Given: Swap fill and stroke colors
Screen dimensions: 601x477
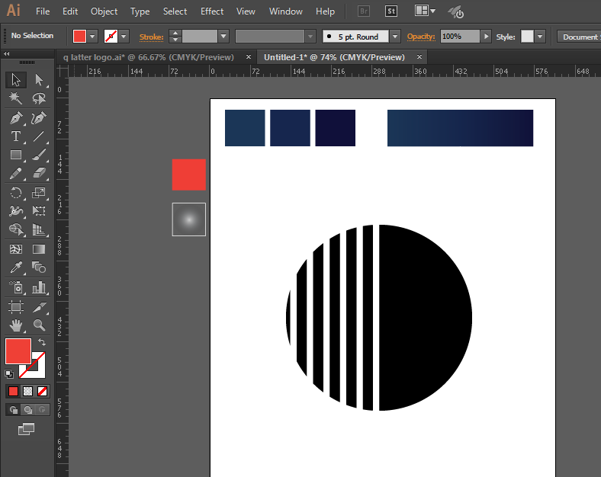Looking at the screenshot, I should 42,342.
